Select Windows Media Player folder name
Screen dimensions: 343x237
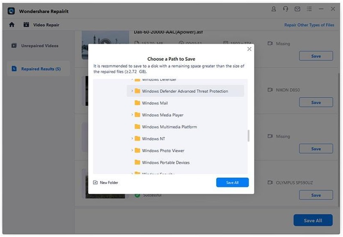pos(162,115)
